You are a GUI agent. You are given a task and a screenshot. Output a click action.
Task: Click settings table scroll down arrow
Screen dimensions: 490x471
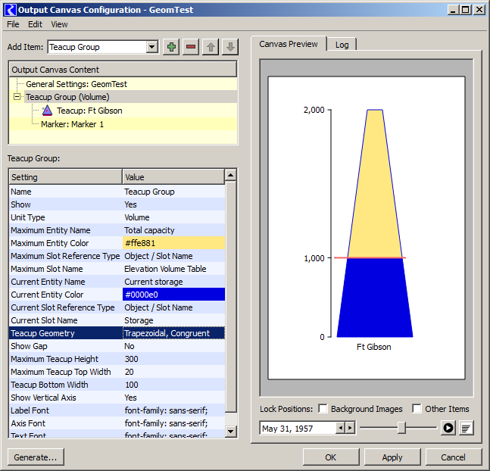click(231, 432)
